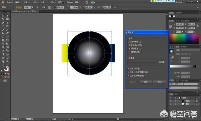Open the font family dropdown arrow
The width and height of the screenshot is (201, 121).
click(x=199, y=84)
